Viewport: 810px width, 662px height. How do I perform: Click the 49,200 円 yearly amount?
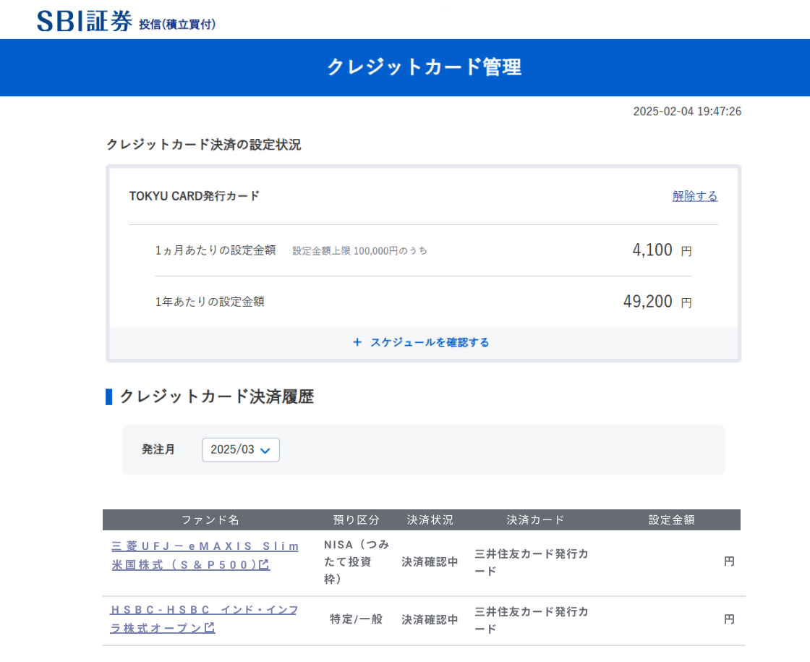[x=657, y=301]
